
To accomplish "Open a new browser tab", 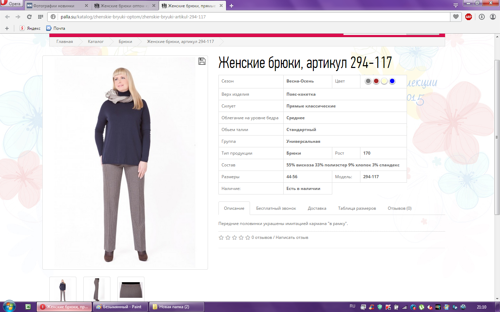I will tap(232, 6).
